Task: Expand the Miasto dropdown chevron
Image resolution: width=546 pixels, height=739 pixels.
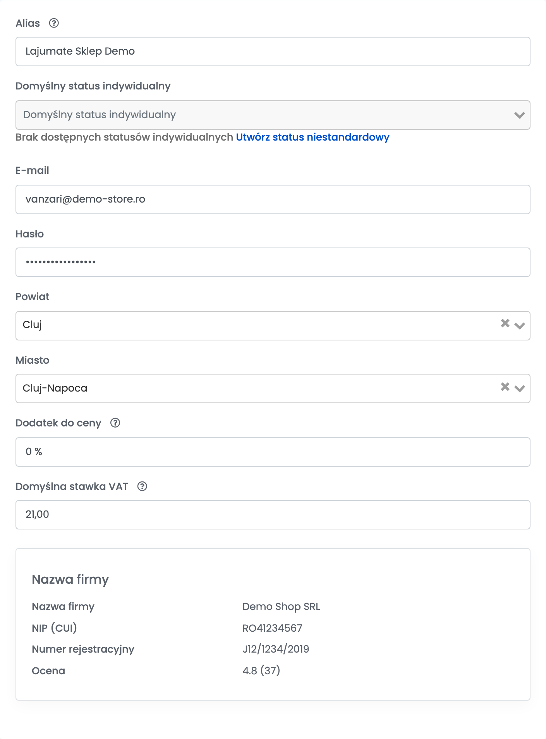Action: [x=520, y=388]
